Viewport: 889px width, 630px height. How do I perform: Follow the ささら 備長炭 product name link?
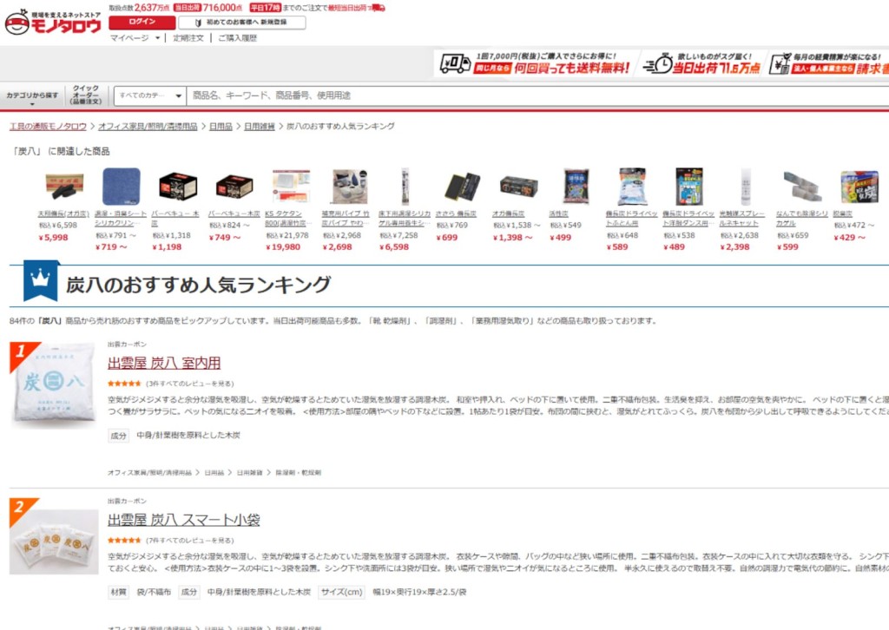456,213
